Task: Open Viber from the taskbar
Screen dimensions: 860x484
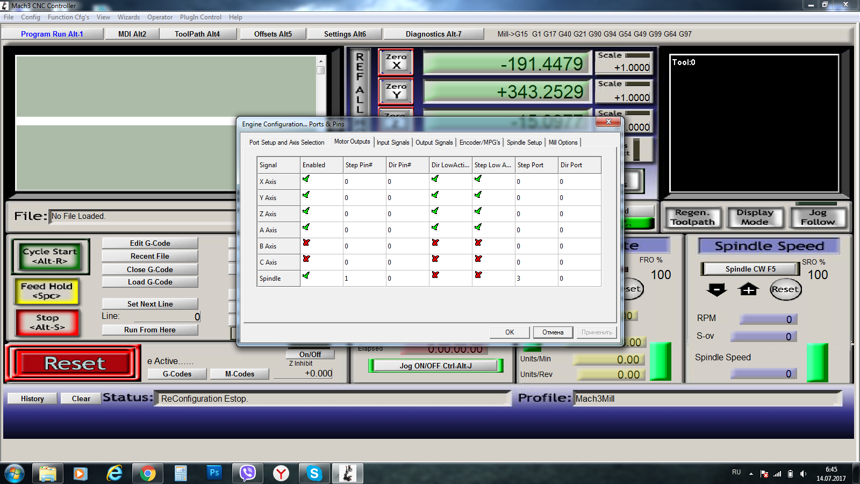Action: pos(247,473)
